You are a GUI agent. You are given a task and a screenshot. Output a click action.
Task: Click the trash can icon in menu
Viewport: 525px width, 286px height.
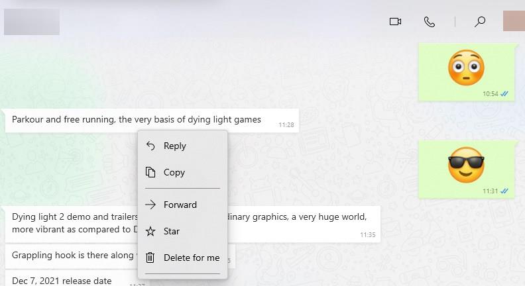150,258
